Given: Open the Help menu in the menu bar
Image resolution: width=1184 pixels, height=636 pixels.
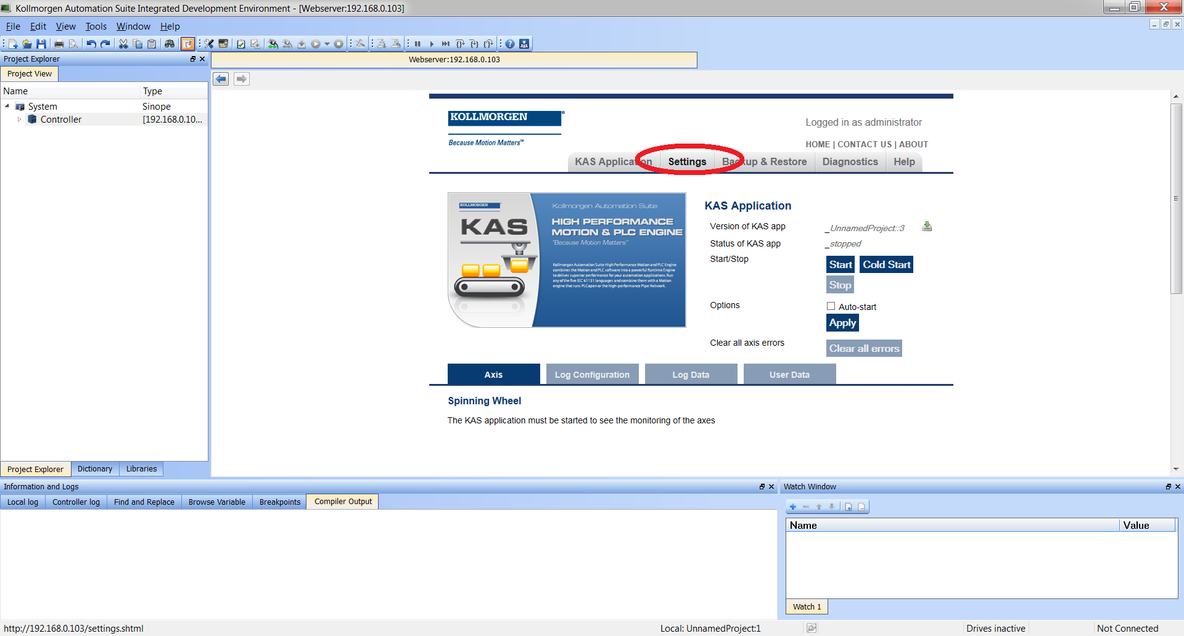Looking at the screenshot, I should [x=170, y=26].
